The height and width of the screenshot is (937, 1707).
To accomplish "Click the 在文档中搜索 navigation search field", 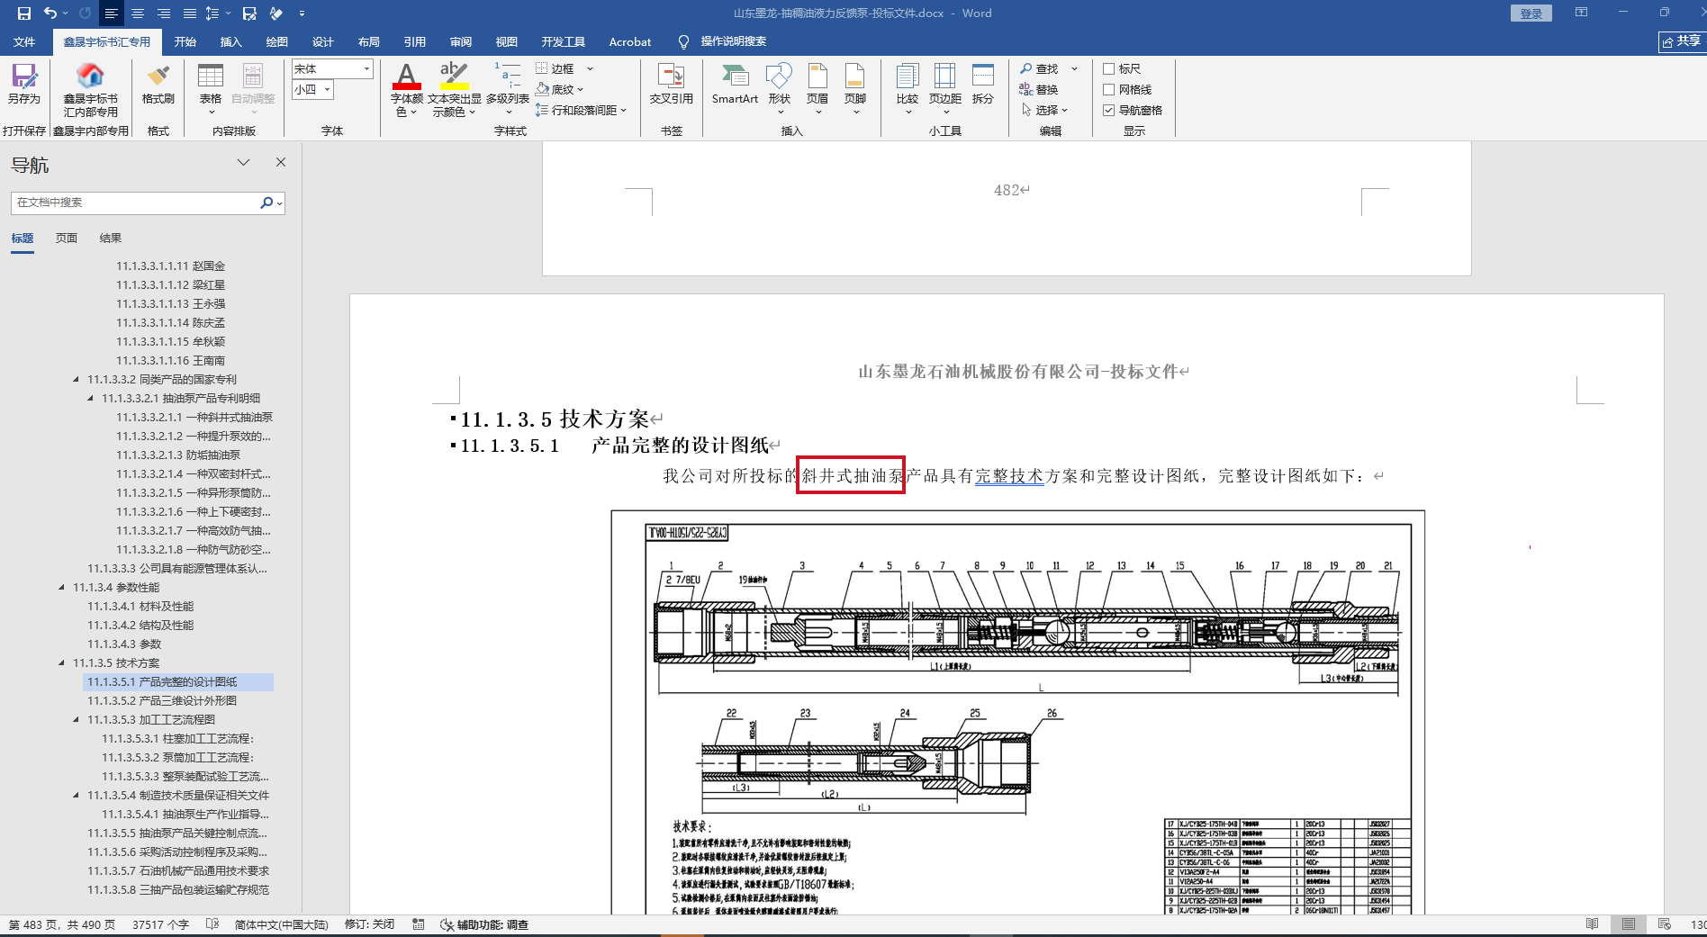I will point(135,203).
